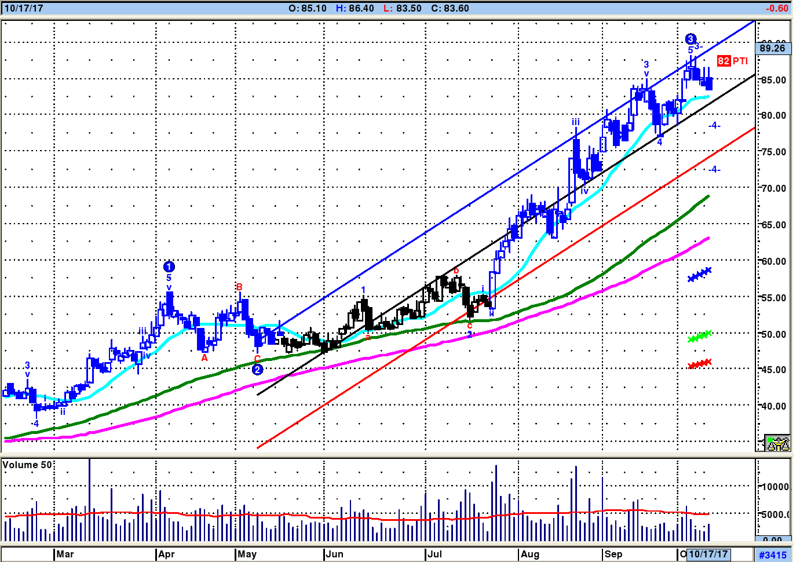Select the circled wave 3 marker
Viewport: 811px width, 562px height.
690,39
